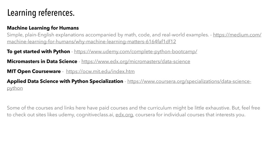Click the 'Micromasters in Data Science' heading
Image resolution: width=272 pixels, height=153 pixels.
pyautogui.click(x=42, y=62)
